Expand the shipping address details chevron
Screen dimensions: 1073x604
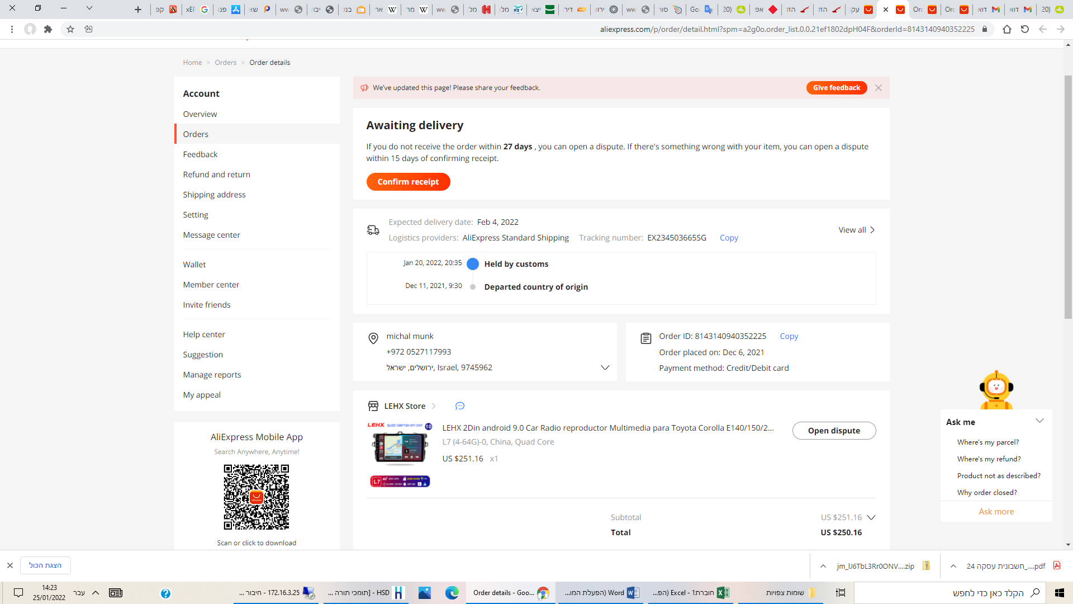point(605,367)
